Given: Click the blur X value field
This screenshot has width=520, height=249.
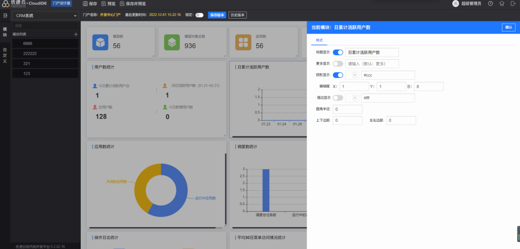Looking at the screenshot, I should pos(354,87).
